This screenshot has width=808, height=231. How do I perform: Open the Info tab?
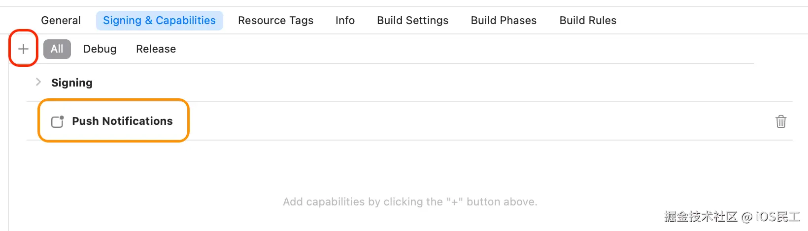tap(345, 20)
